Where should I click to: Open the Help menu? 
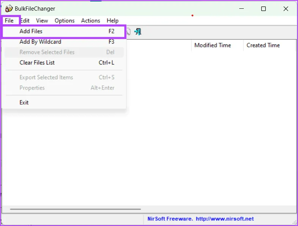click(113, 20)
